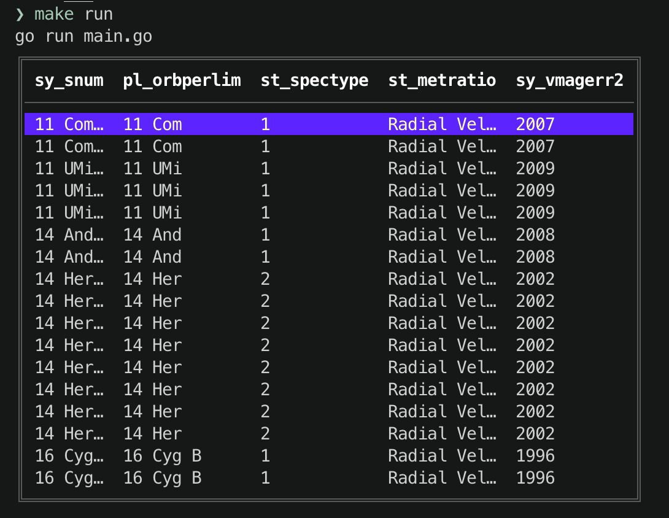Click the st_spectype column header

314,80
